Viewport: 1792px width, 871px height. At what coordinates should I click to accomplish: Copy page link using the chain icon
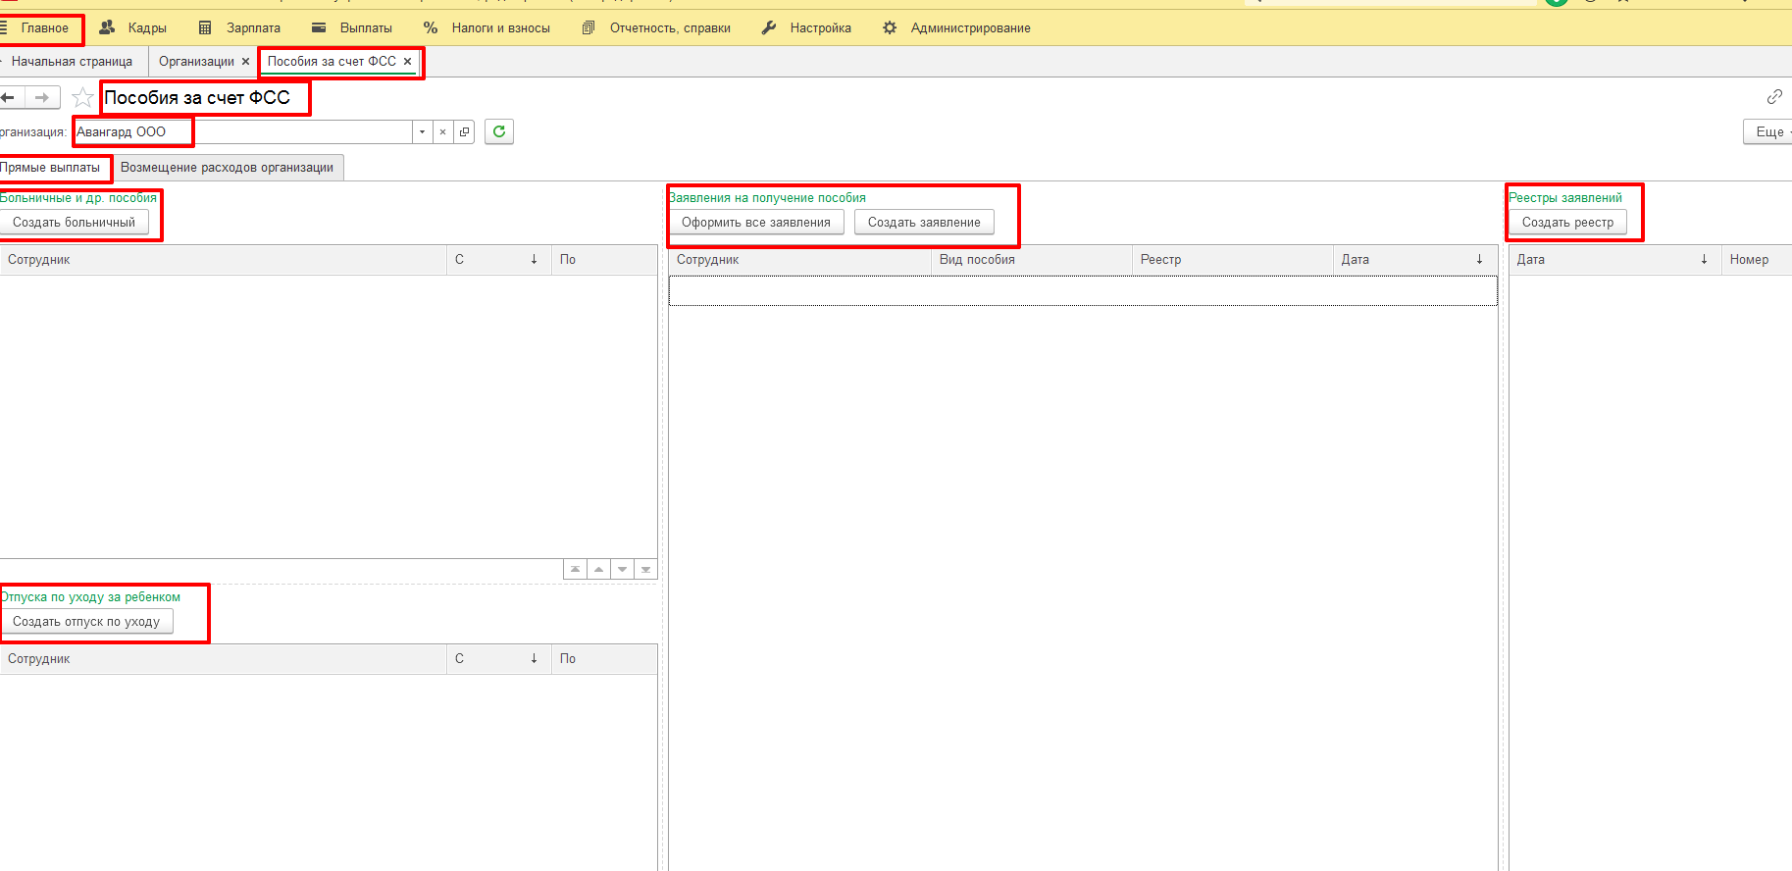pos(1773,96)
